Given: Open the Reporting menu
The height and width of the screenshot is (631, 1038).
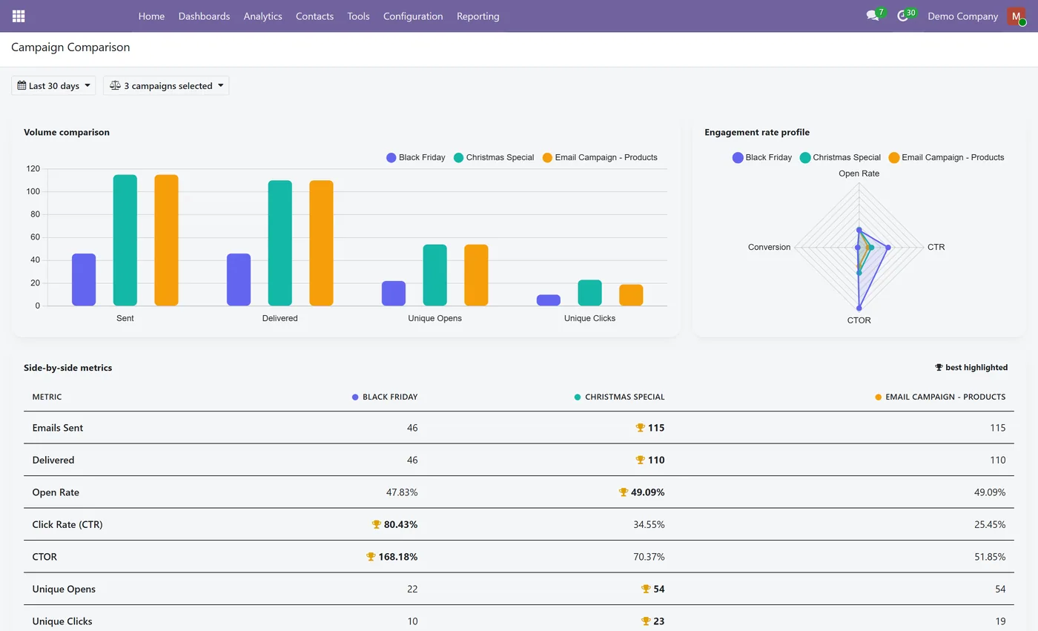Looking at the screenshot, I should [x=477, y=16].
